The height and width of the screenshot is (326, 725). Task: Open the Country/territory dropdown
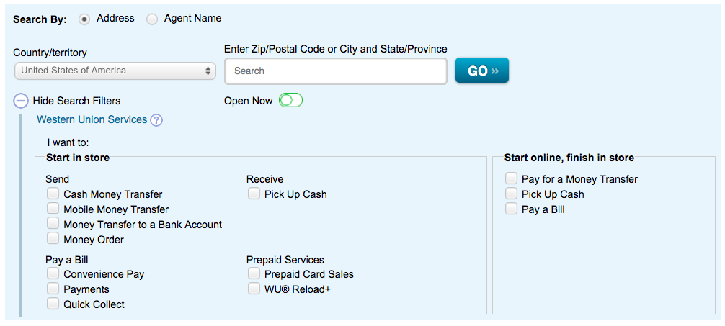115,71
